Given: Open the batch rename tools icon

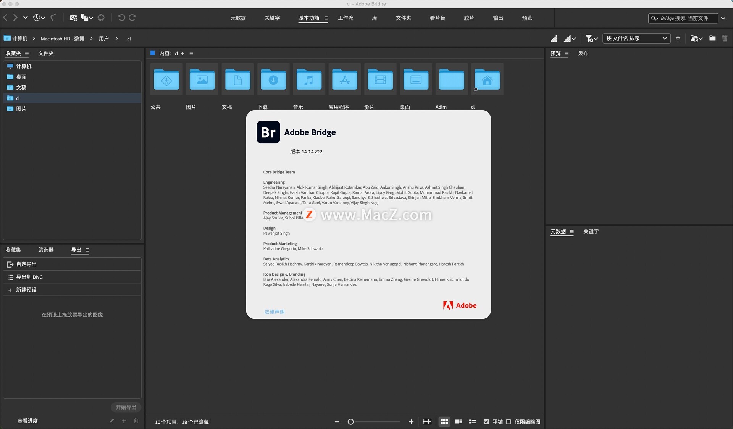Looking at the screenshot, I should (87, 18).
